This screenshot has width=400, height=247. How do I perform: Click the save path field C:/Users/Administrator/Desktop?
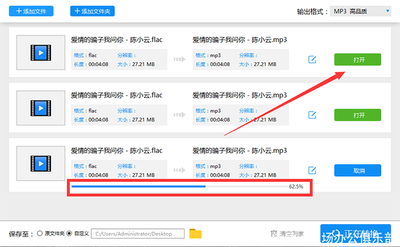[x=138, y=233]
